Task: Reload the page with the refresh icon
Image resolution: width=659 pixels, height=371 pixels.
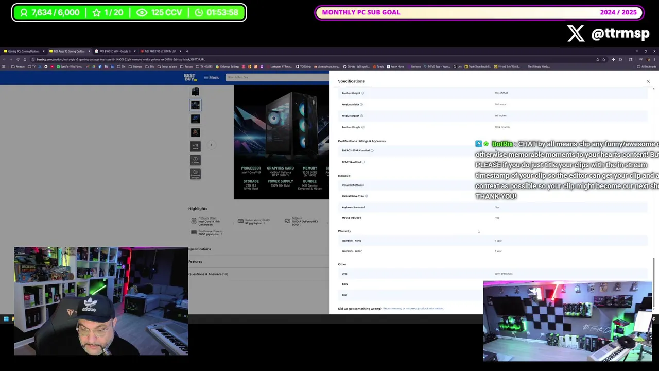Action: [x=18, y=59]
